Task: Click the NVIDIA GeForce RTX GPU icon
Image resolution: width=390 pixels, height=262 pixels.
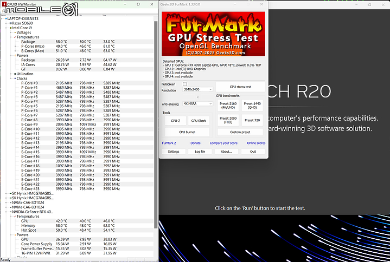Action: (10, 212)
